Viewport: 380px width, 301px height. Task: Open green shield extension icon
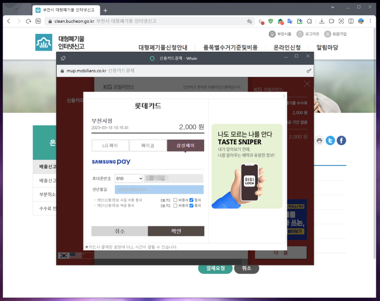point(271,21)
